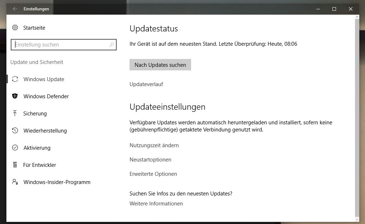Click the Windows Defender shield icon
Screen dimensions: 365x224
(x=15, y=96)
